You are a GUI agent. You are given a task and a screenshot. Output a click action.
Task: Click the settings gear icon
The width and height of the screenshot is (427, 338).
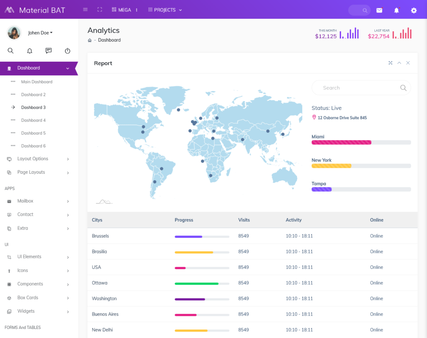point(414,10)
